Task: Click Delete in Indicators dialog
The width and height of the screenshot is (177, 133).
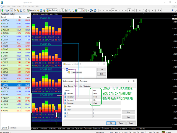Action: (x=102, y=74)
